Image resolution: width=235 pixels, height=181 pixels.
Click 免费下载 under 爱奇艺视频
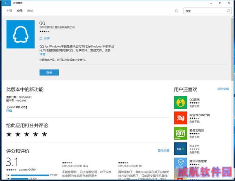point(194,137)
